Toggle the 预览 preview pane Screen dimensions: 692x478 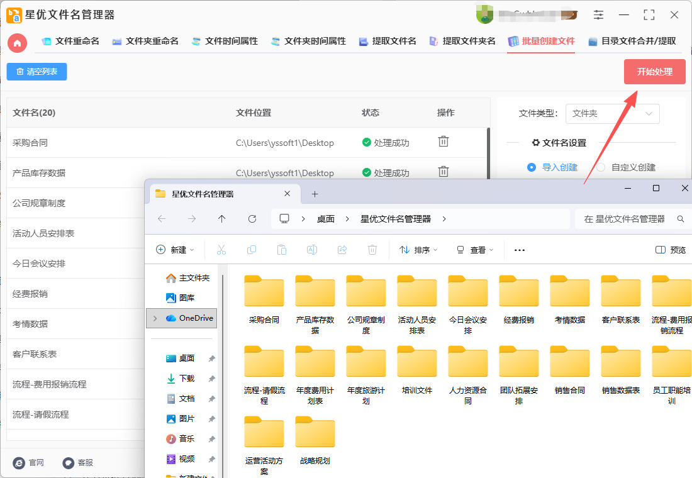[x=670, y=250]
